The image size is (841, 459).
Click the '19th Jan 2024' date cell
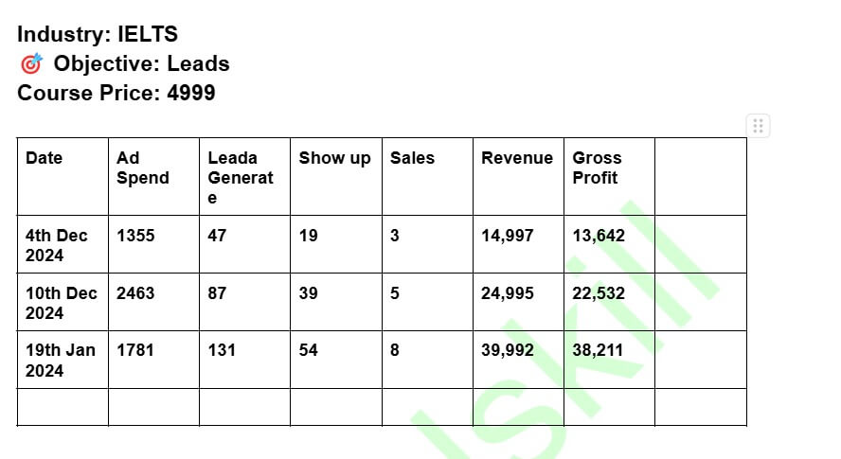tap(61, 360)
